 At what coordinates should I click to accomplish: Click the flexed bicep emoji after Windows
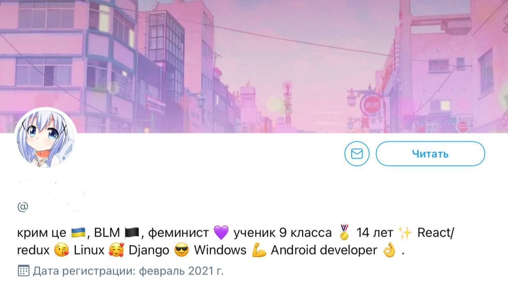point(258,251)
